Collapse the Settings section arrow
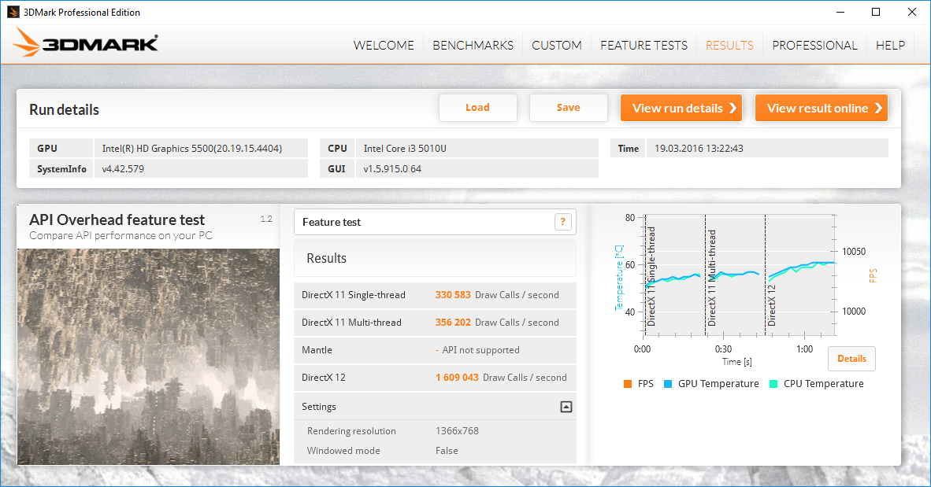The width and height of the screenshot is (931, 487). pos(566,407)
